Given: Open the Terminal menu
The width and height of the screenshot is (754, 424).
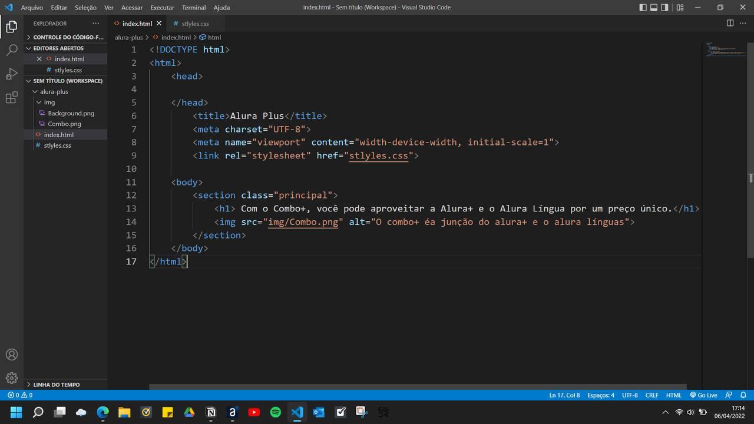Looking at the screenshot, I should pyautogui.click(x=194, y=8).
